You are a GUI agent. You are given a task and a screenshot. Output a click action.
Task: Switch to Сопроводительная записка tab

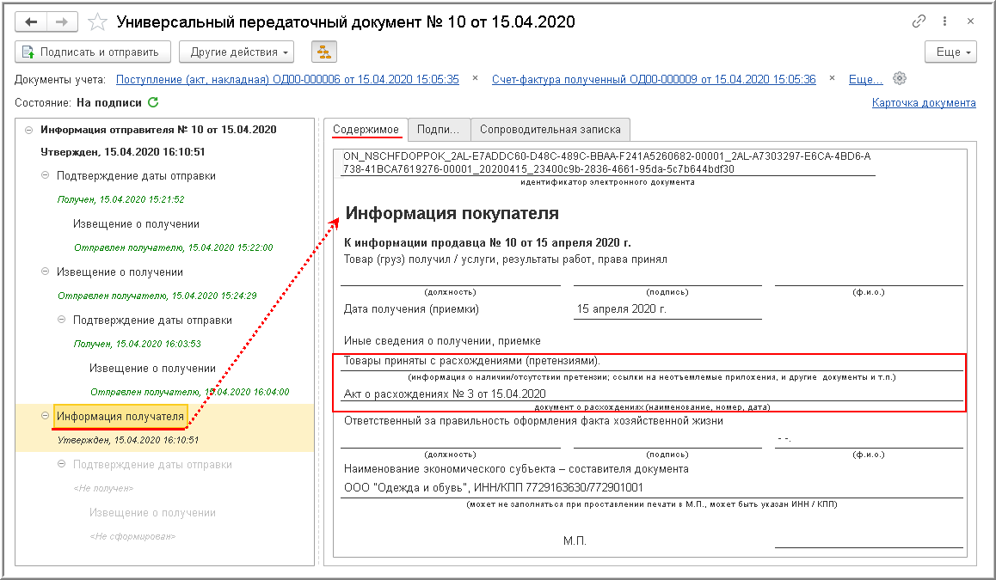coord(550,130)
